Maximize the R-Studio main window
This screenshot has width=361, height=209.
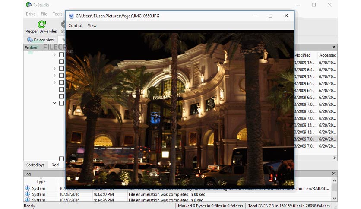click(x=314, y=5)
